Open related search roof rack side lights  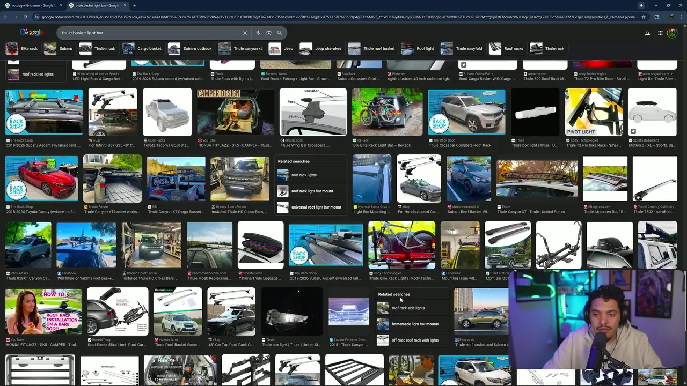coord(411,308)
